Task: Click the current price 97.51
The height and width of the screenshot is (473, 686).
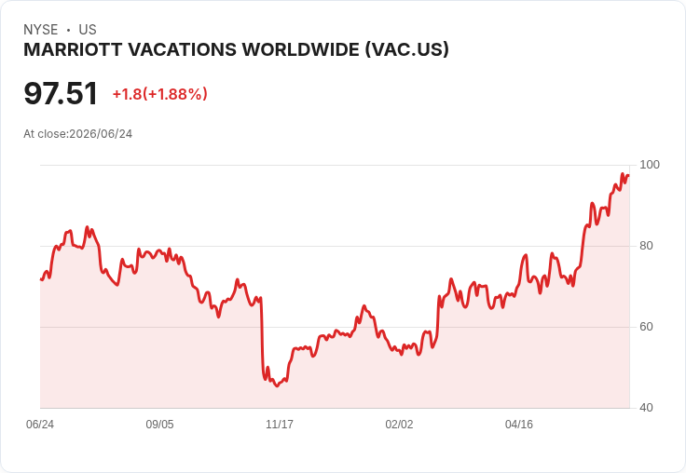Action: tap(61, 93)
